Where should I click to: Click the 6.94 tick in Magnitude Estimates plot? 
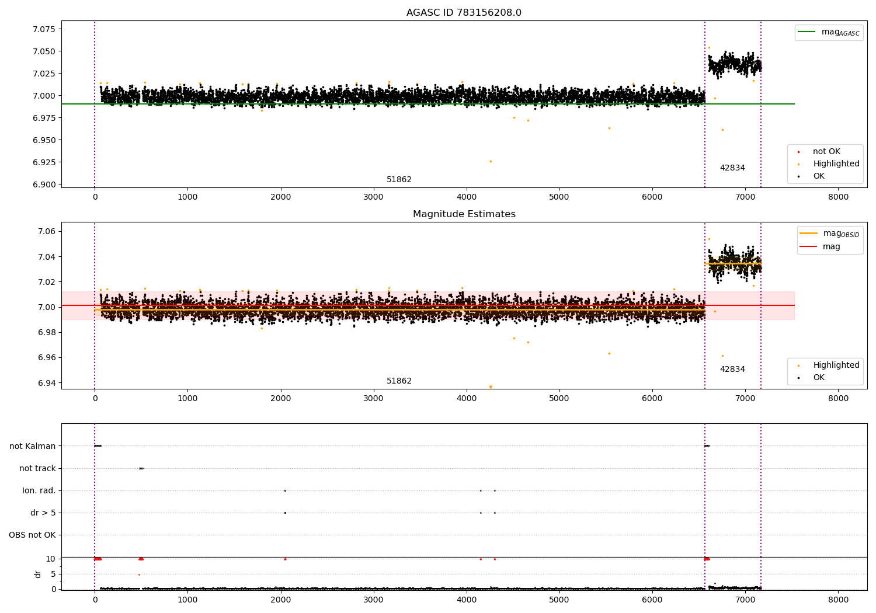pos(46,383)
